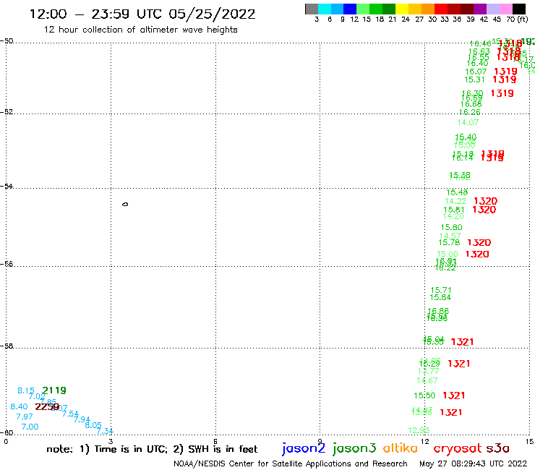This screenshot has height=470, width=535.
Task: Click the green '2119' time label
Action: coord(54,390)
